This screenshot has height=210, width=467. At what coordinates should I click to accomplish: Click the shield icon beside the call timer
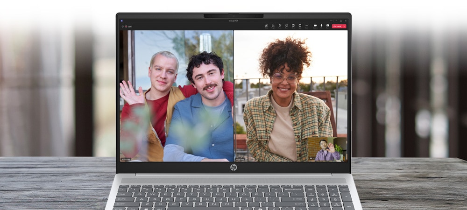click(122, 27)
